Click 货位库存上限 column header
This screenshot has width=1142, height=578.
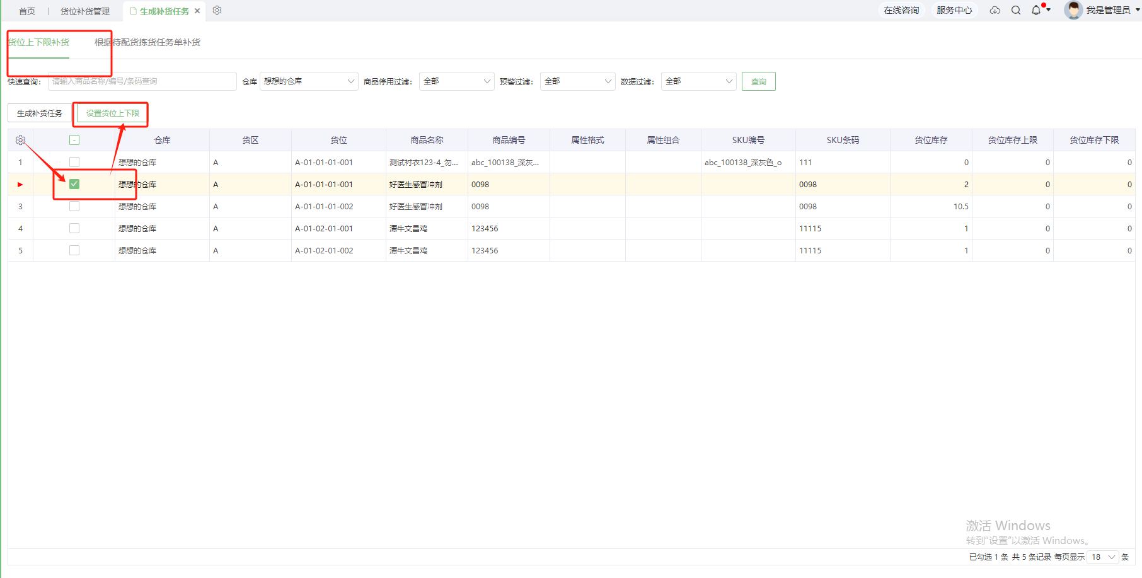click(1013, 140)
